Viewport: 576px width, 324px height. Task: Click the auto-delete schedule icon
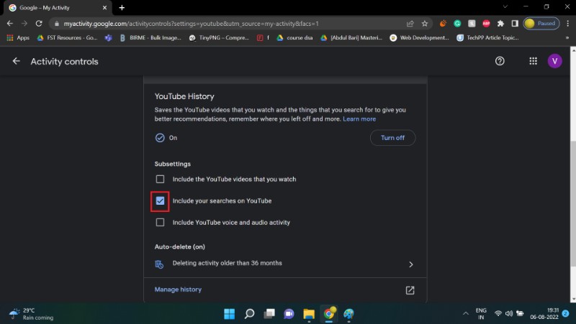[x=159, y=264]
